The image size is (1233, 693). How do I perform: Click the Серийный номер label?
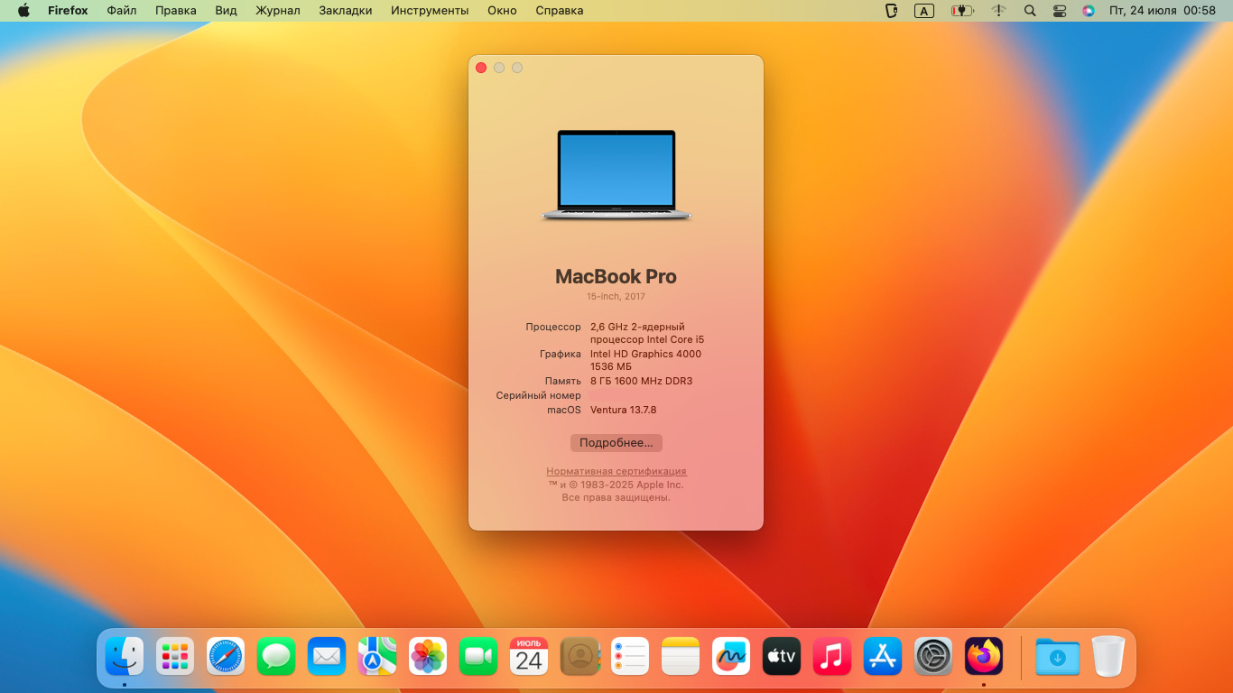[539, 395]
